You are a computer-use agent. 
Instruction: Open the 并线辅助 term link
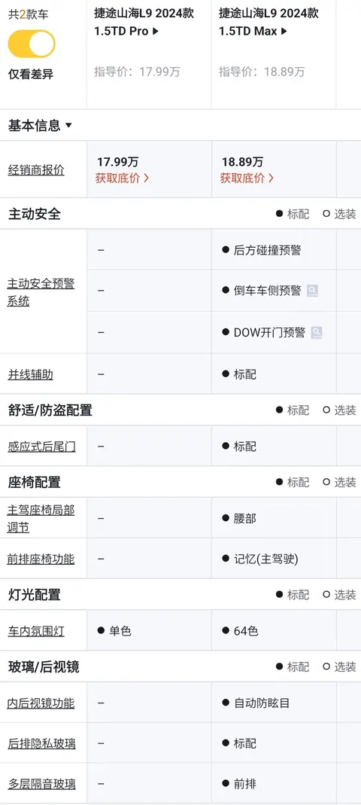pyautogui.click(x=30, y=375)
